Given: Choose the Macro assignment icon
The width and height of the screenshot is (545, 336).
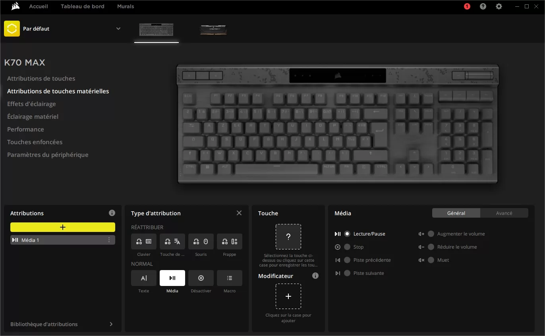Looking at the screenshot, I should pos(229,278).
